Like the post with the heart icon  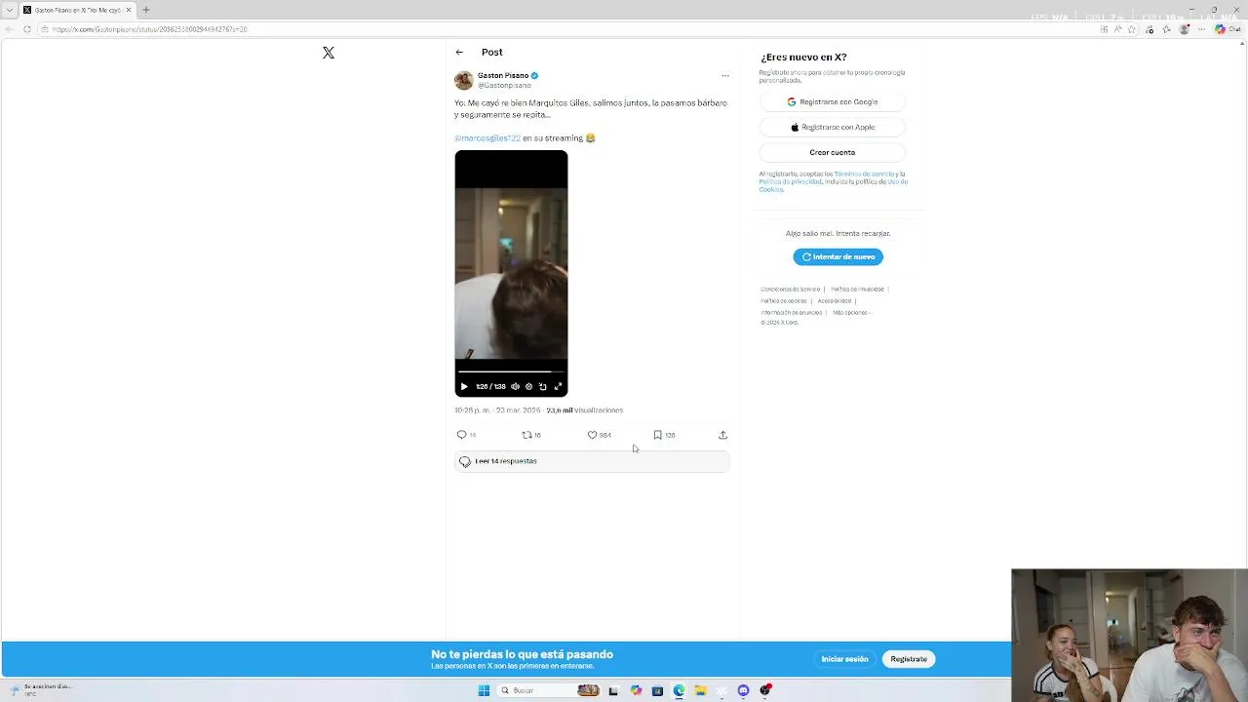coord(592,435)
